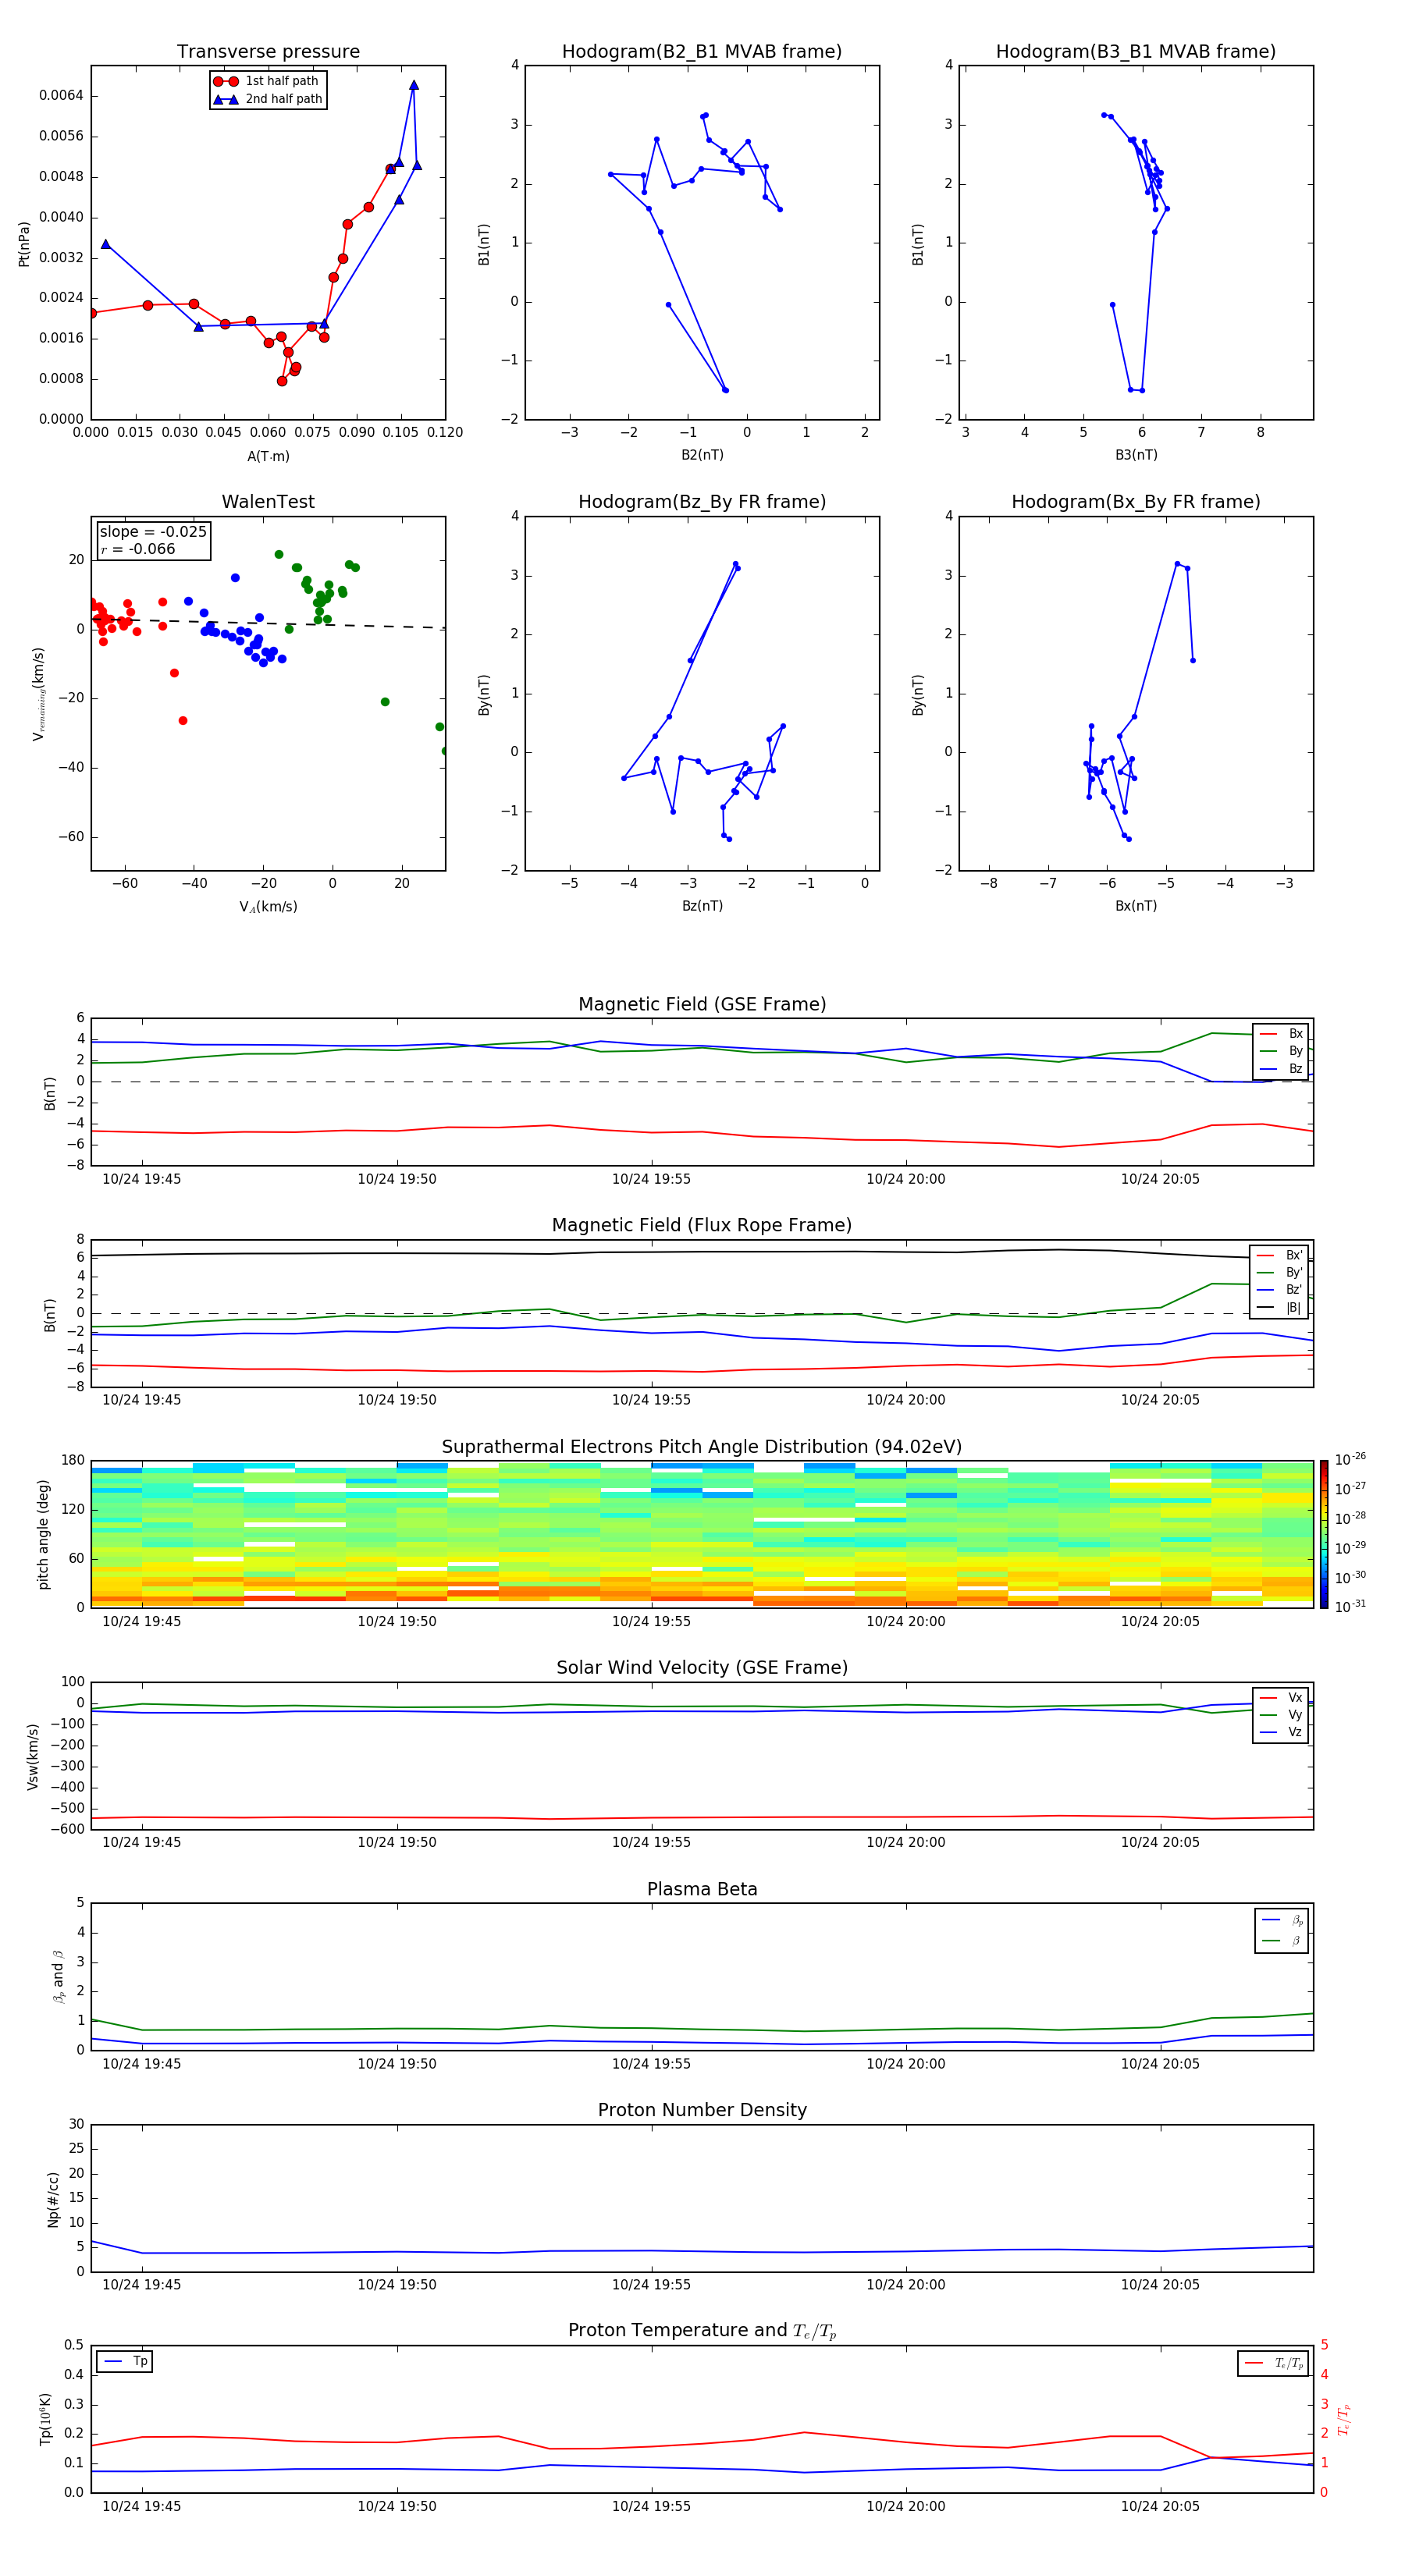This screenshot has width=1405, height=2575.
Task: Click the 'By' legend entry in GSE magnetic field
Action: (x=1282, y=1050)
